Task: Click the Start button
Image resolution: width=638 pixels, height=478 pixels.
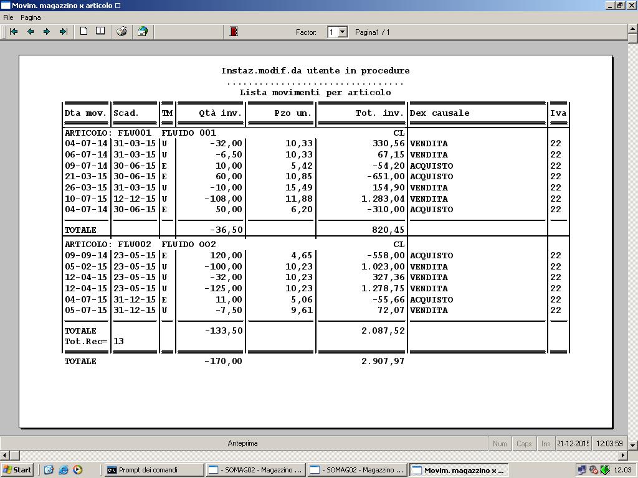Action: tap(17, 470)
